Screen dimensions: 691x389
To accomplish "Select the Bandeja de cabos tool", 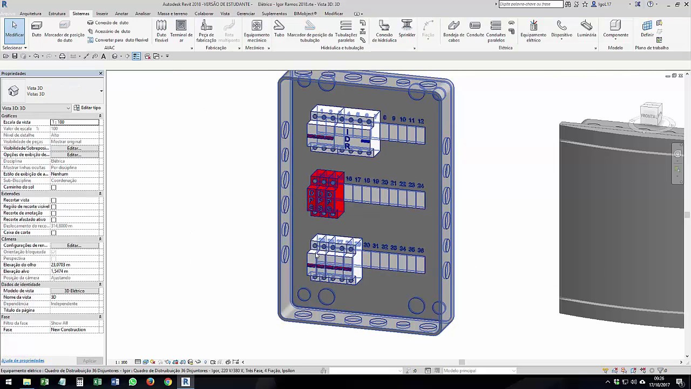I will click(x=453, y=30).
